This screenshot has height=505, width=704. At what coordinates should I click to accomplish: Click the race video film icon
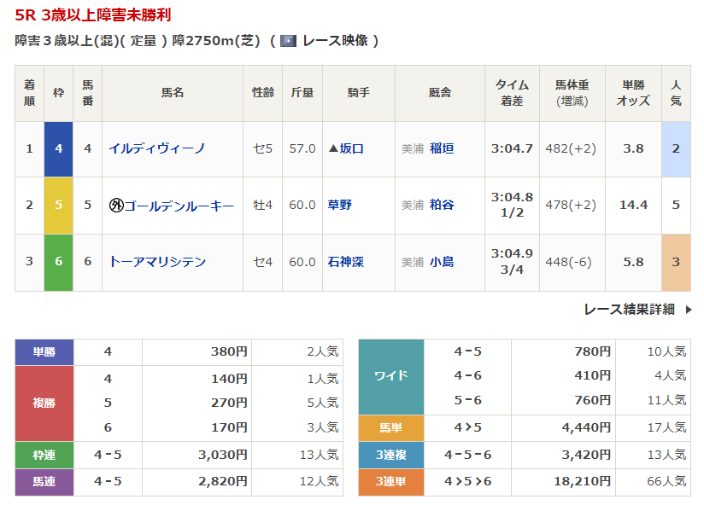(289, 40)
